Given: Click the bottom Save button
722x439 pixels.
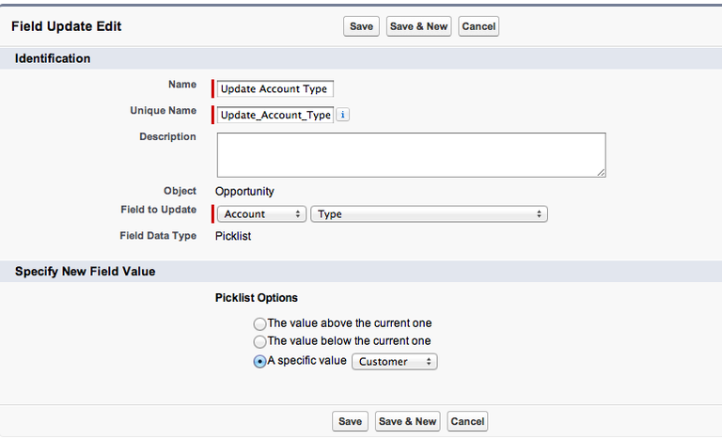Looking at the screenshot, I should [x=350, y=421].
